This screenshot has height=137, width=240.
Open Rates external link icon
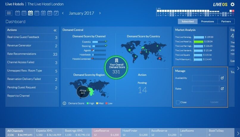coord(222,89)
